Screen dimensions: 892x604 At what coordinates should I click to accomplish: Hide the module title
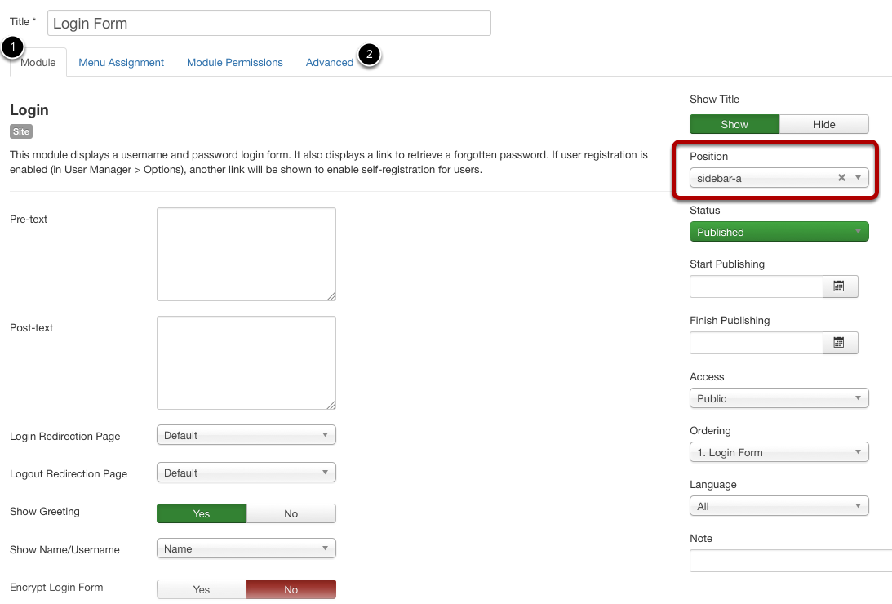coord(823,123)
